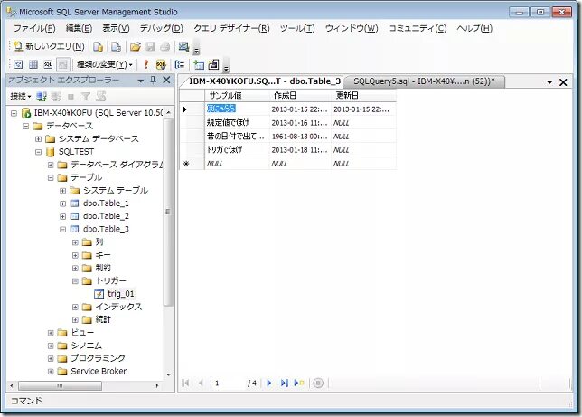Click the dbo.Table_3 table icon in tree
Image resolution: width=582 pixels, height=417 pixels.
[x=75, y=230]
